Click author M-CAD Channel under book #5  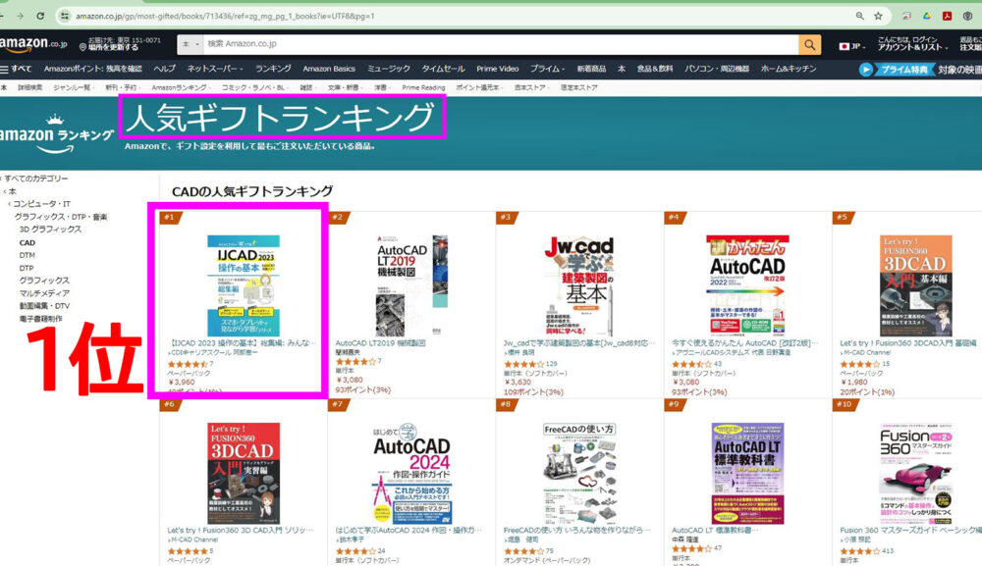click(867, 353)
